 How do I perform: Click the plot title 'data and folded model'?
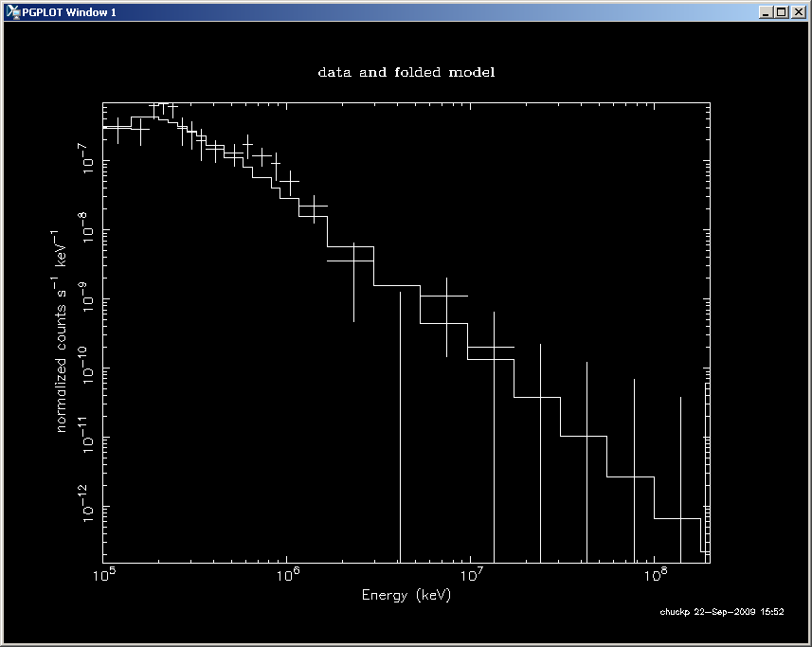406,72
